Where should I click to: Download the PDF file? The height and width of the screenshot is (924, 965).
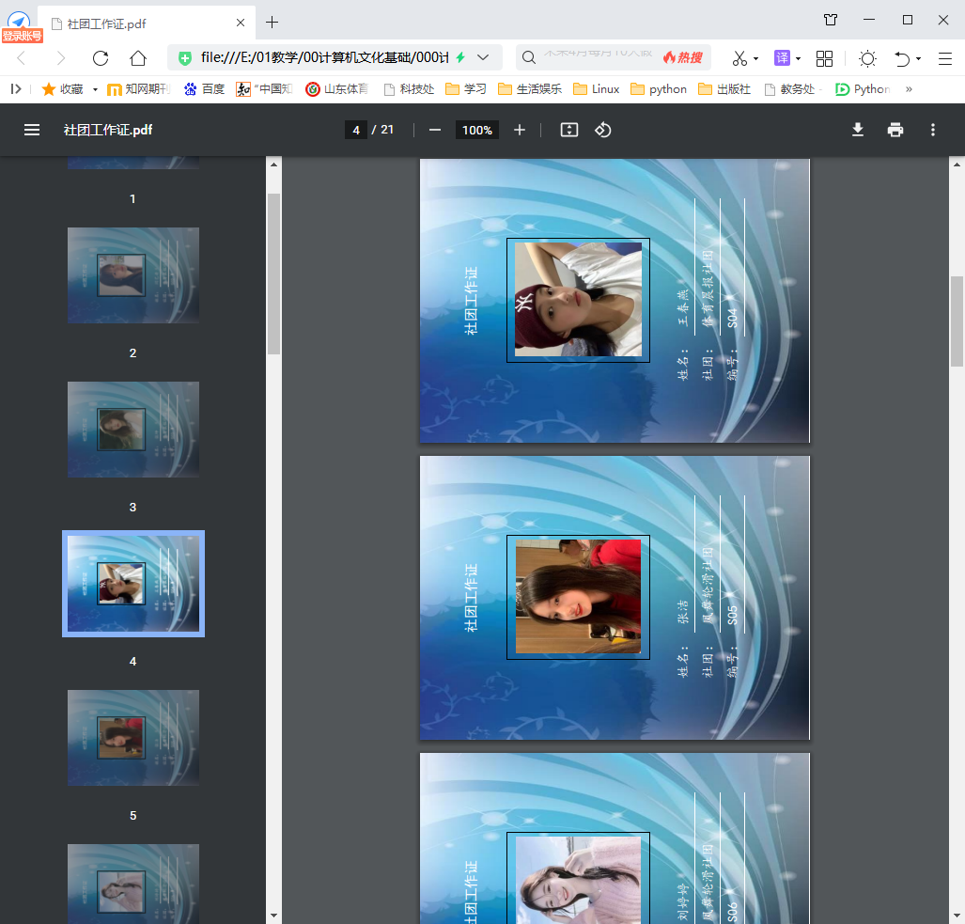tap(858, 130)
